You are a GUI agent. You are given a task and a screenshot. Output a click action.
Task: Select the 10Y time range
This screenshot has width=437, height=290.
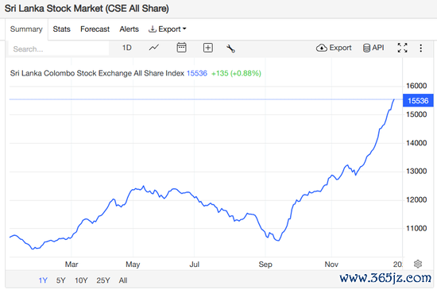click(81, 280)
